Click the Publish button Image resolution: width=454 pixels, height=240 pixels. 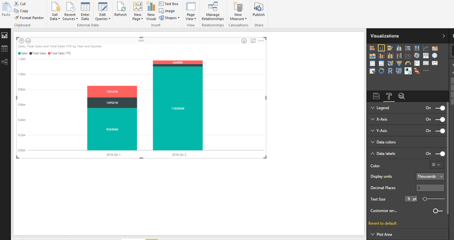pyautogui.click(x=259, y=9)
